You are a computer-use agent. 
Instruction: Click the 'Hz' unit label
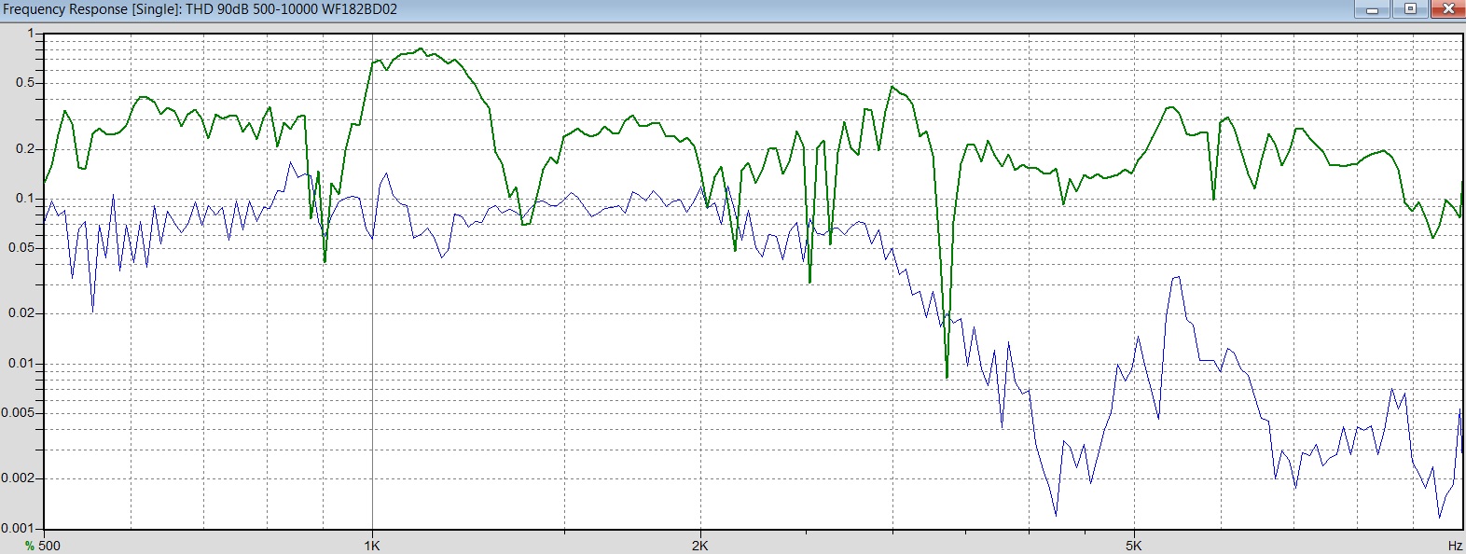(x=1455, y=546)
